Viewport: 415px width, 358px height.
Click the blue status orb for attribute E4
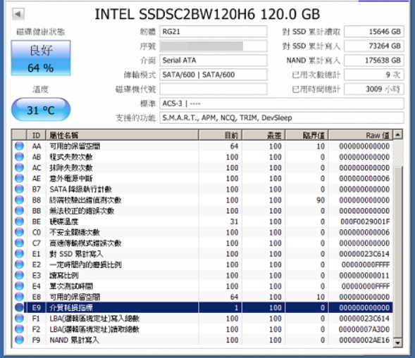tap(19, 286)
